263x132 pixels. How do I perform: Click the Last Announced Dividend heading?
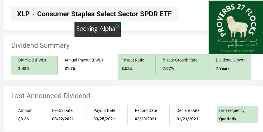click(x=51, y=96)
